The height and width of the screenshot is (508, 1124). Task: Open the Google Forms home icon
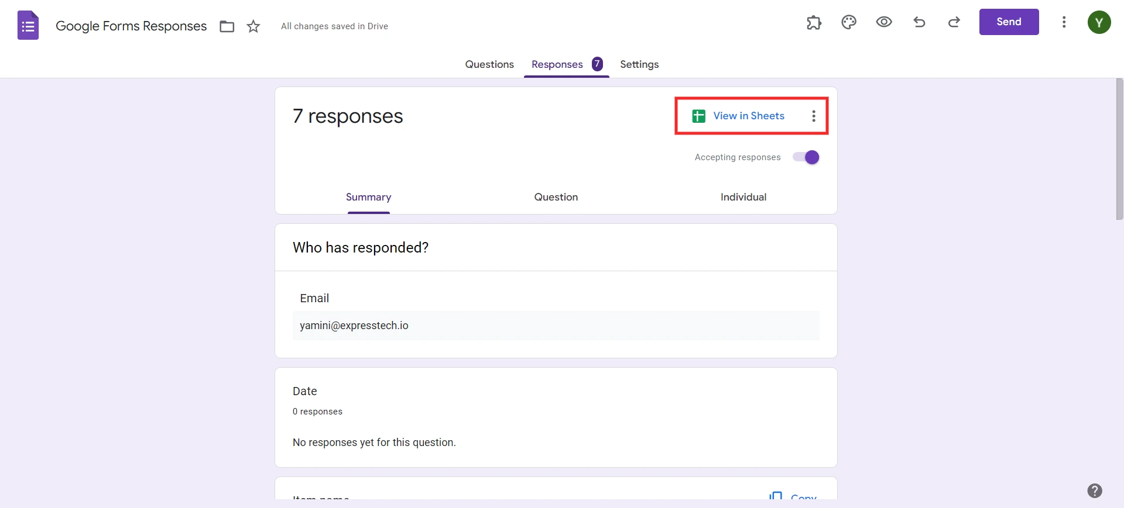pos(28,25)
